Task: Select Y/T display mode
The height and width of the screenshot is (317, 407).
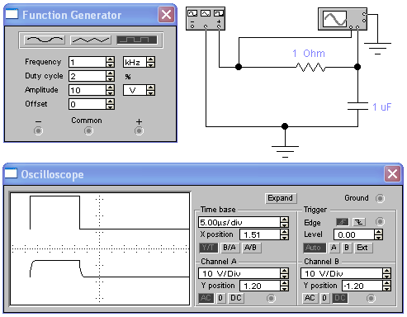Action: pyautogui.click(x=208, y=248)
